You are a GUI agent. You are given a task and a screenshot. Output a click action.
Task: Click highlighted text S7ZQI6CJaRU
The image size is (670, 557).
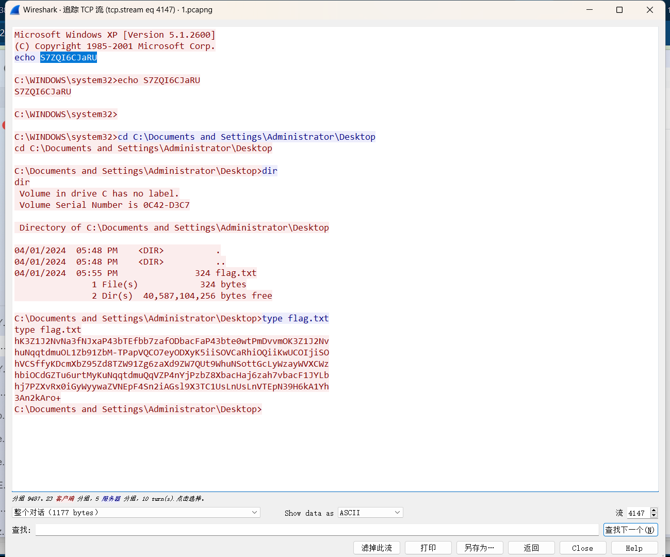(69, 57)
